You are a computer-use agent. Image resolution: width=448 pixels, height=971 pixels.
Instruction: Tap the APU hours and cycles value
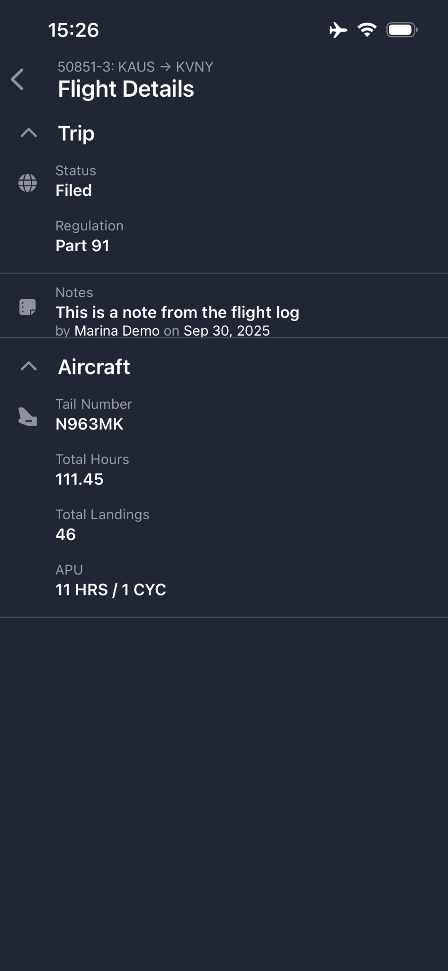coord(111,590)
